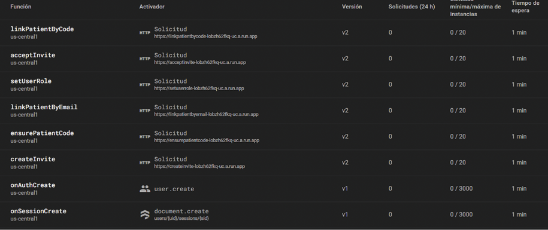Click the createinvite run.app URL

tap(199, 167)
